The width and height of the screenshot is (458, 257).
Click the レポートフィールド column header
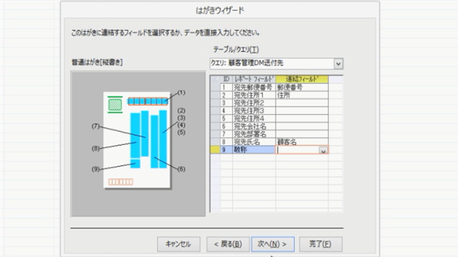coord(254,79)
